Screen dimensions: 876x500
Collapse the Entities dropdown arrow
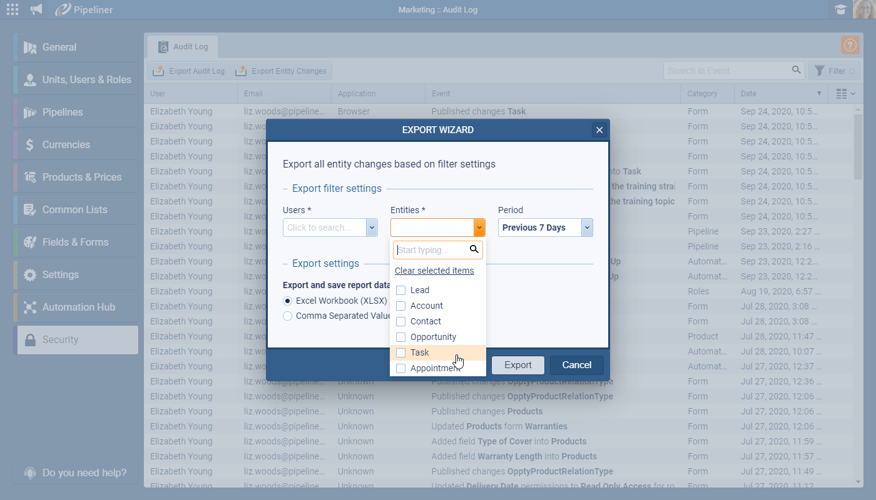[479, 227]
